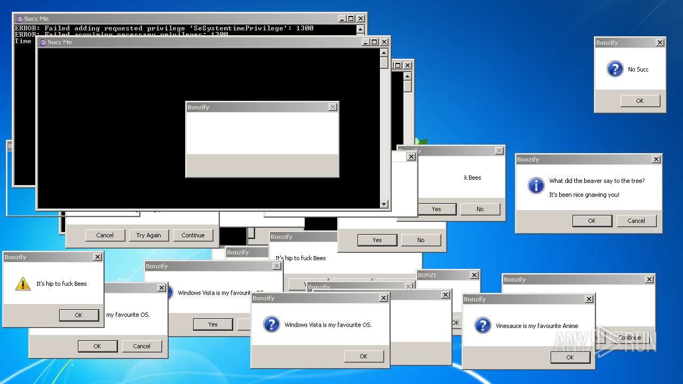683x384 pixels.
Task: Click Try Again button
Action: pos(149,235)
